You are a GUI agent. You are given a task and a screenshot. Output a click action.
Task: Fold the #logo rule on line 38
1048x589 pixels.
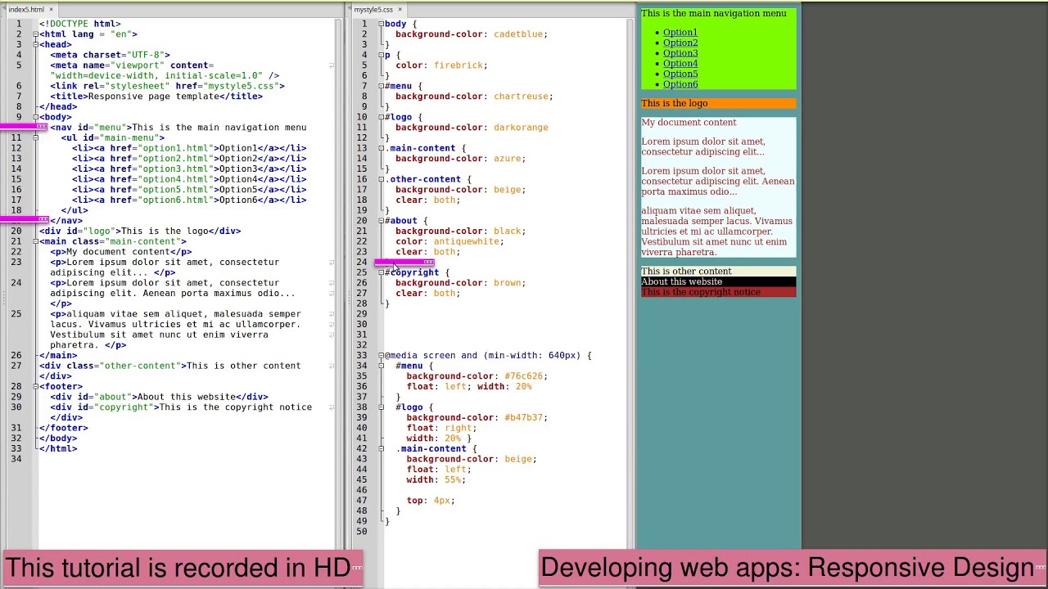tap(382, 407)
